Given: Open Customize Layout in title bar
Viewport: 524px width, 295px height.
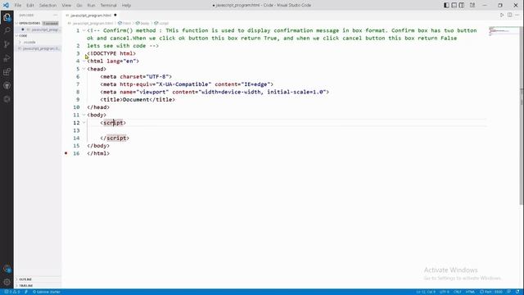Looking at the screenshot, I should pos(472,5).
